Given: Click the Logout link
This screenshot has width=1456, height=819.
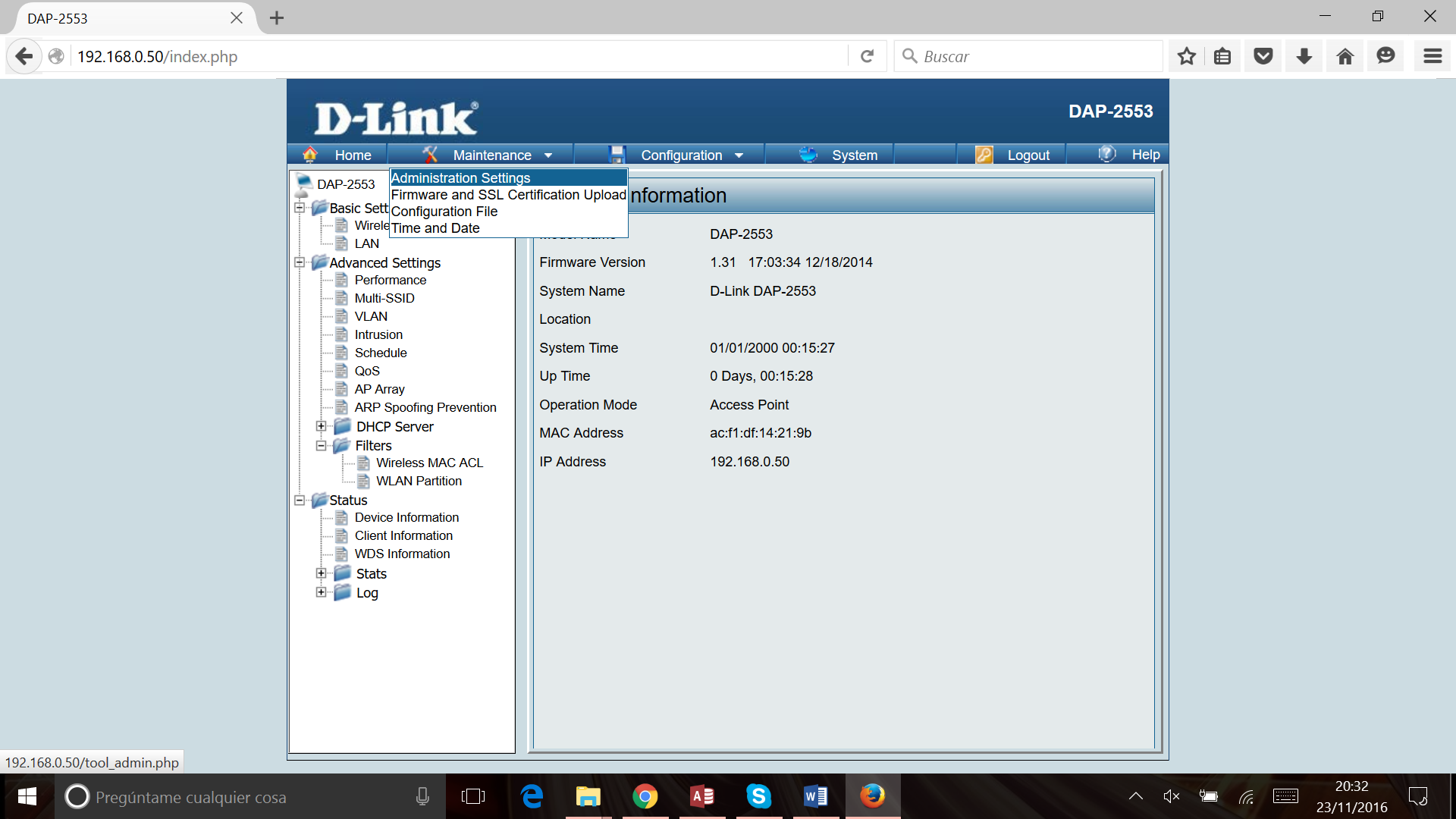Looking at the screenshot, I should point(1028,155).
